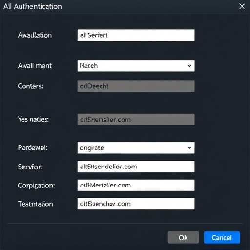Click the disabled Conters field
The width and height of the screenshot is (250, 250).
coord(136,86)
